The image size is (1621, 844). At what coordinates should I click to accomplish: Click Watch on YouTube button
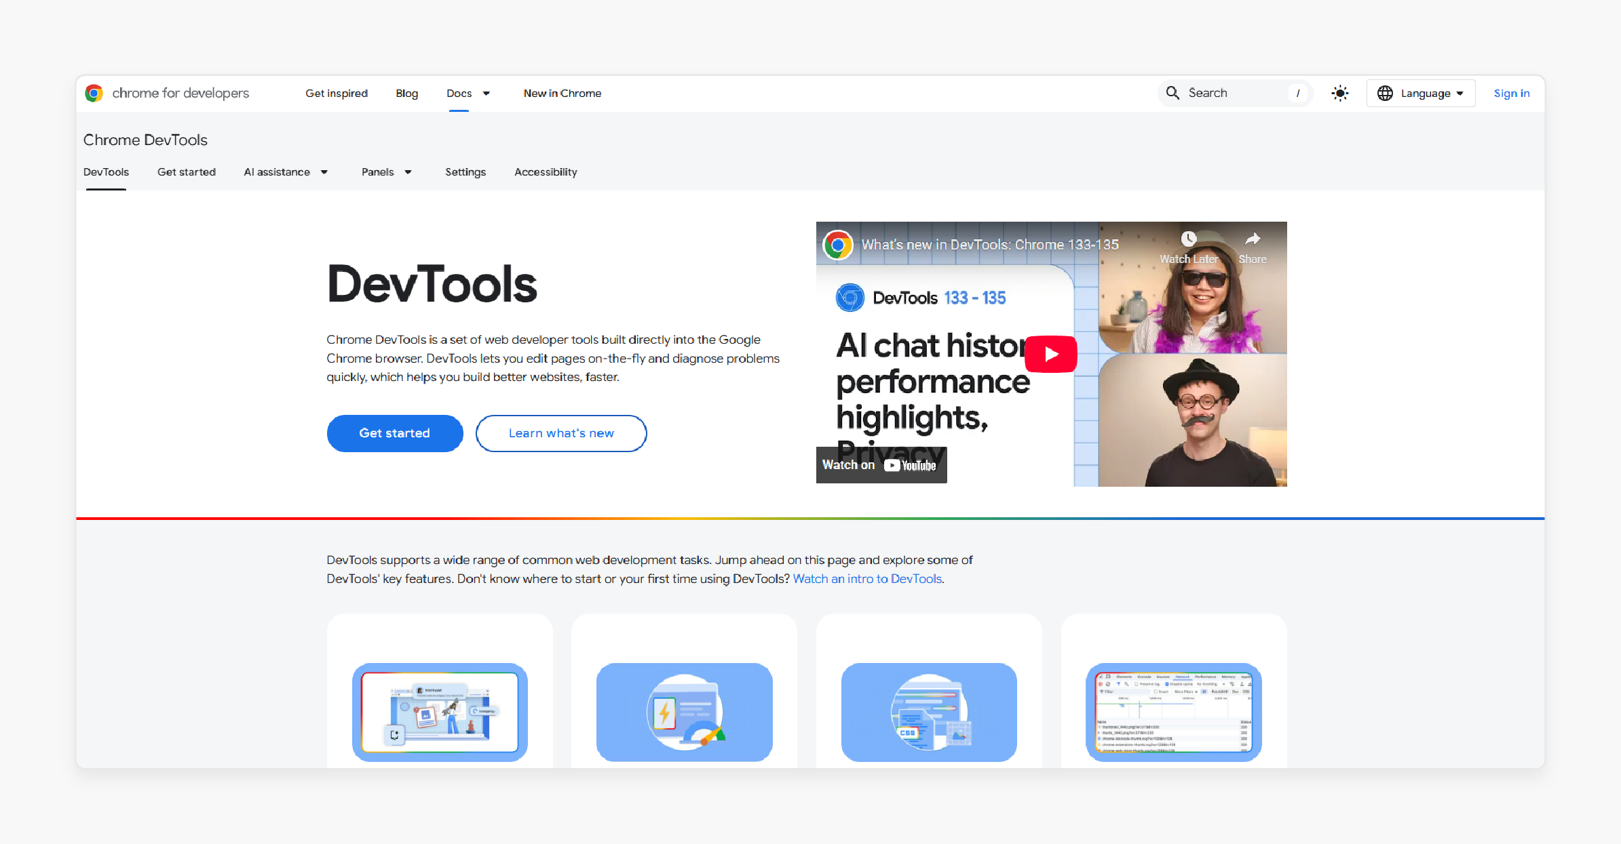(881, 465)
